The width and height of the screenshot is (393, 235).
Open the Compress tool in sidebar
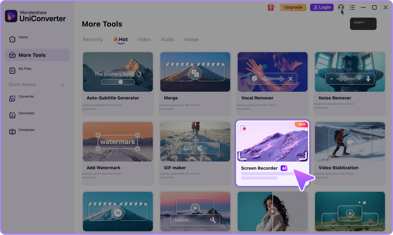coord(26,130)
